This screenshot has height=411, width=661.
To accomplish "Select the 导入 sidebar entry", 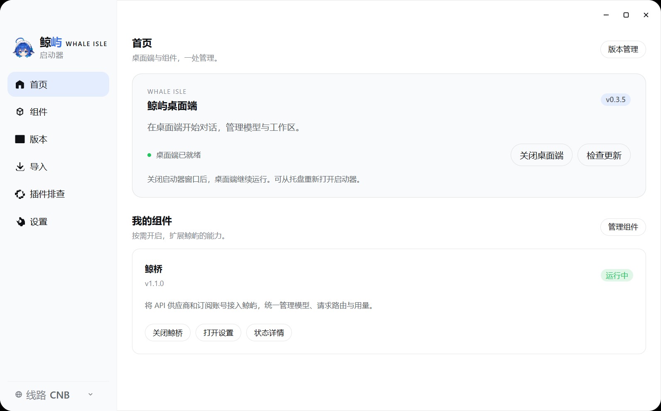I will pos(58,166).
